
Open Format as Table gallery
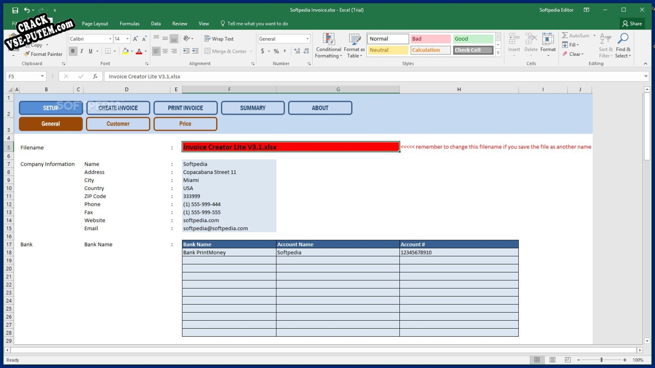click(x=354, y=45)
